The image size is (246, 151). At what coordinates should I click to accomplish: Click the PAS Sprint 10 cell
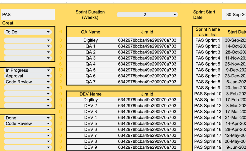(208, 94)
